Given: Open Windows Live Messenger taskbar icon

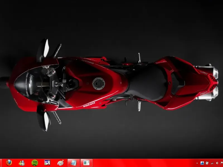Looking at the screenshot, I should [22, 163].
